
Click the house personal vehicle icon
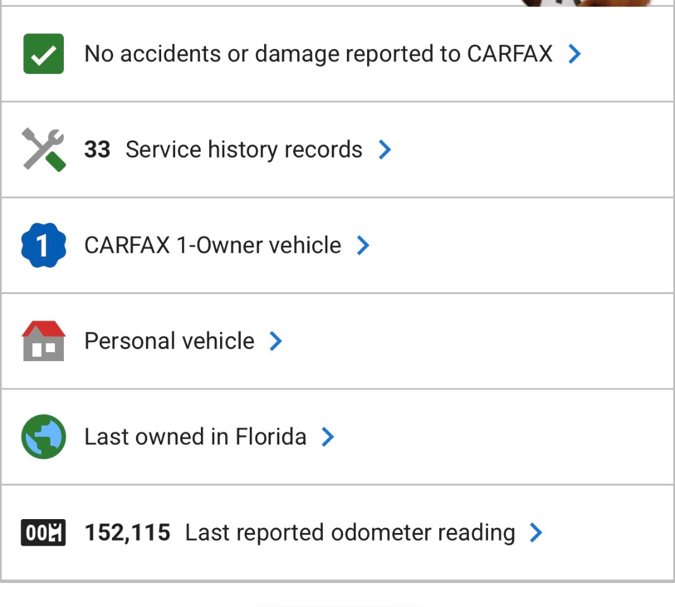tap(44, 341)
